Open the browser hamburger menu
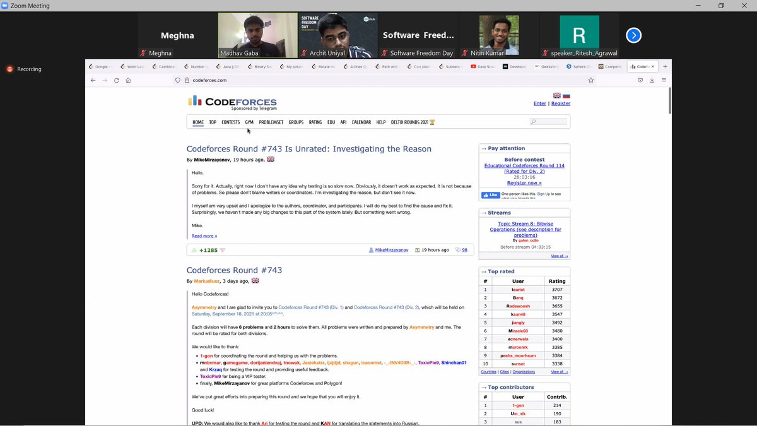 click(664, 80)
